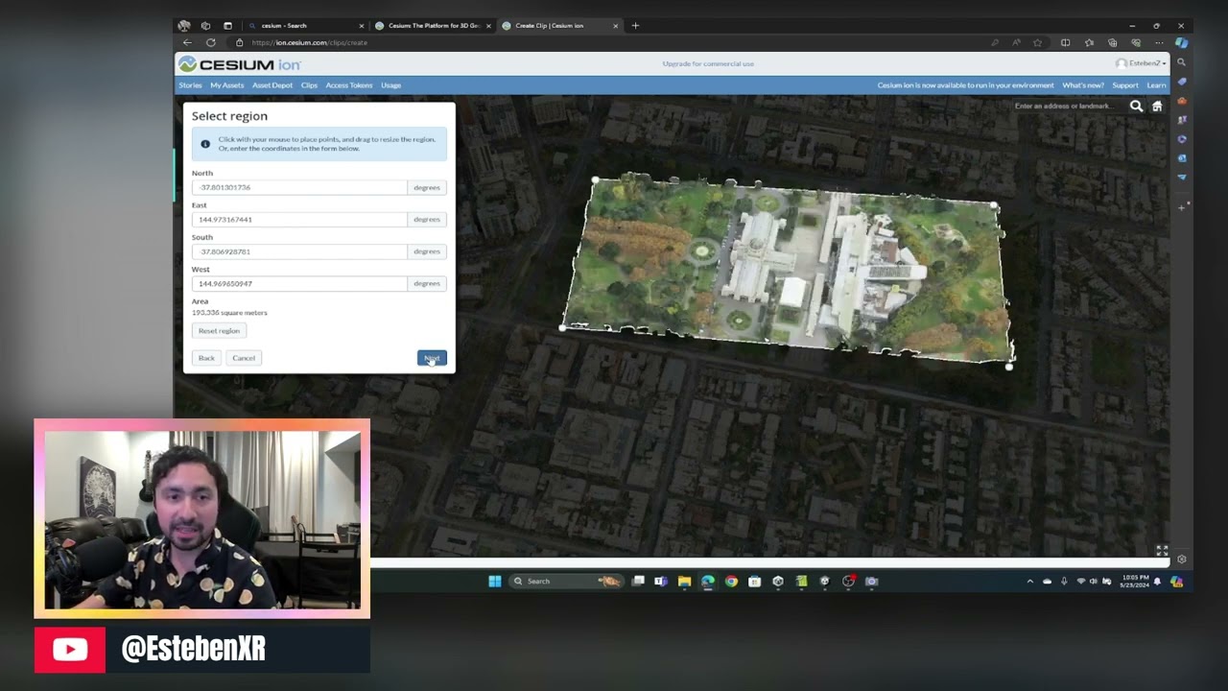
Task: Click the Windows Start button
Action: (494, 581)
